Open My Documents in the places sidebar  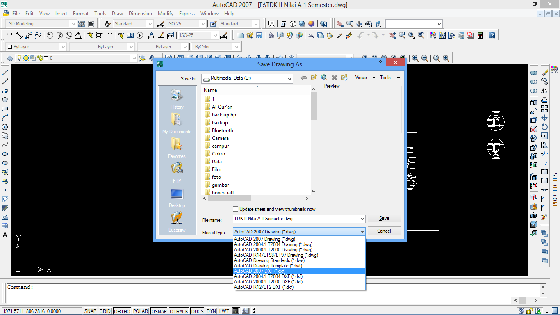pos(177,124)
